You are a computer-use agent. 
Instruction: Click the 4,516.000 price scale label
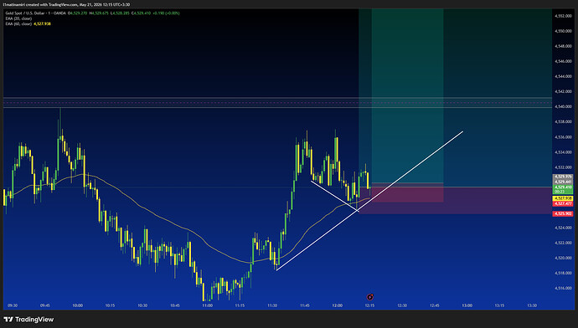coord(564,288)
